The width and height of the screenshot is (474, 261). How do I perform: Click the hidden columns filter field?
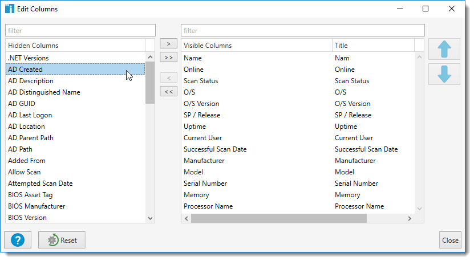pyautogui.click(x=80, y=30)
